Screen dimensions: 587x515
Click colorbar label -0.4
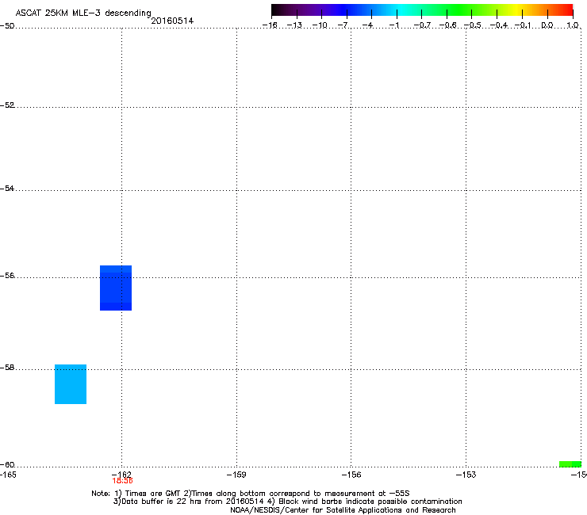click(499, 25)
